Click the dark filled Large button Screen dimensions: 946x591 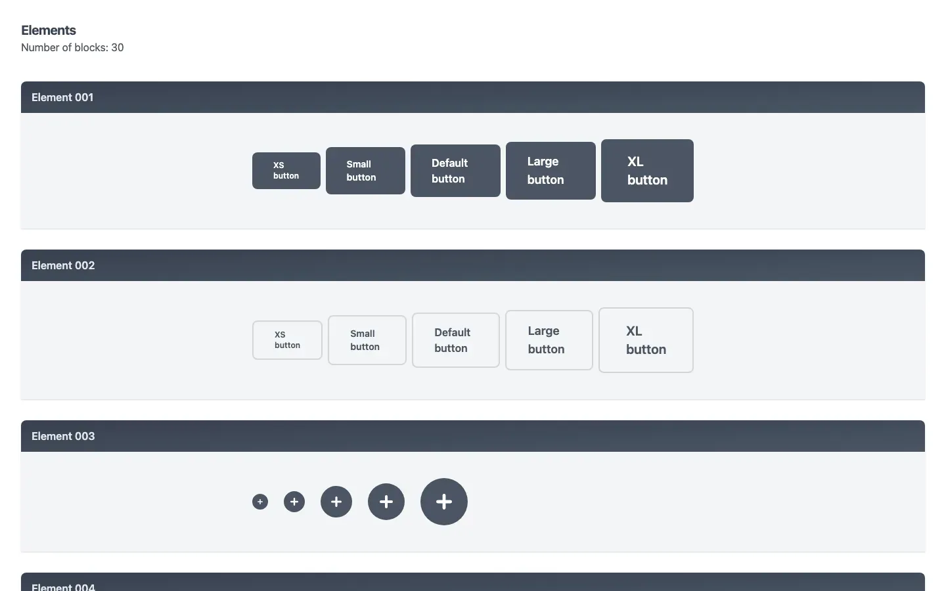tap(551, 171)
